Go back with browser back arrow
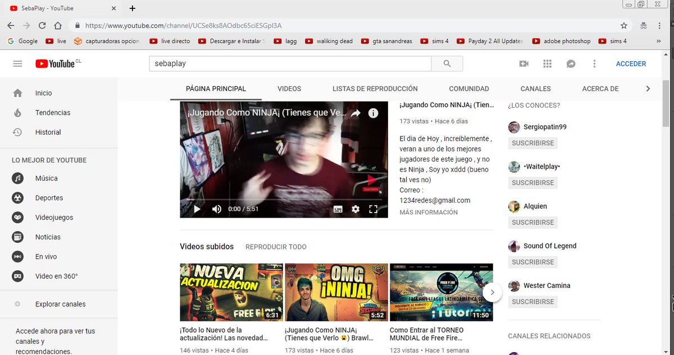The height and width of the screenshot is (355, 674). [11, 26]
